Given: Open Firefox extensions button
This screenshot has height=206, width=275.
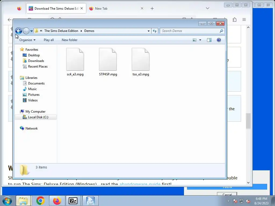Looking at the screenshot, I should [234, 20].
